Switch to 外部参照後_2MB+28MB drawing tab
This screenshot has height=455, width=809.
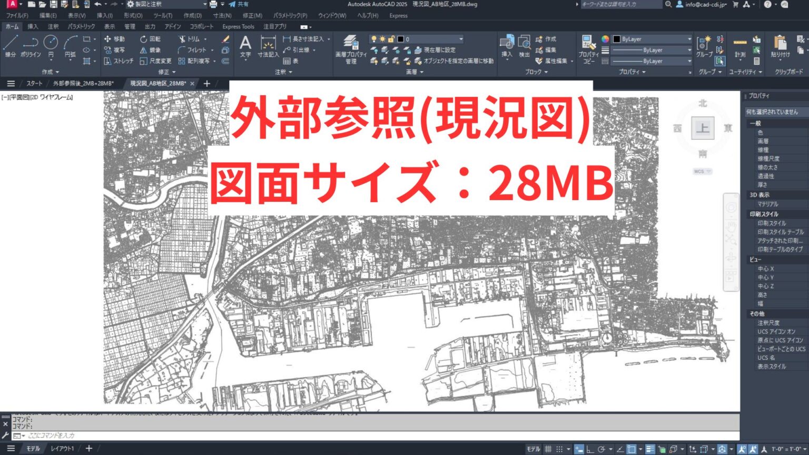pyautogui.click(x=83, y=84)
